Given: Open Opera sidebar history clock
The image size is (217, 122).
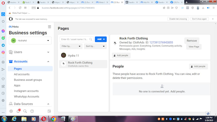Looking at the screenshot, I should click(3, 93).
